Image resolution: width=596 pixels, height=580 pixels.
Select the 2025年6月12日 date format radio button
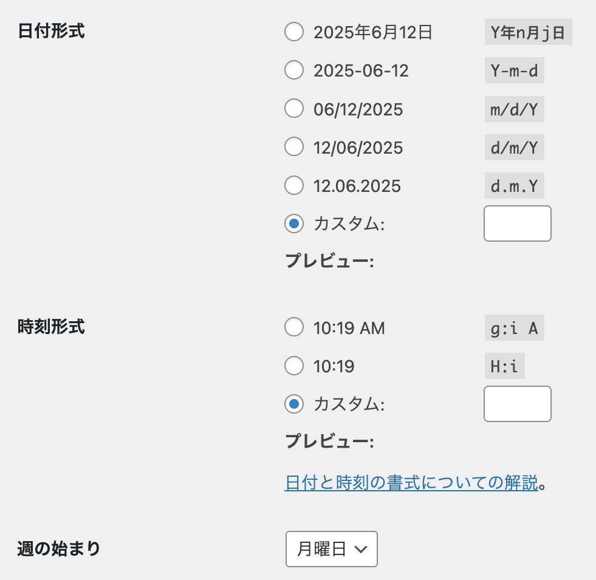pyautogui.click(x=294, y=32)
